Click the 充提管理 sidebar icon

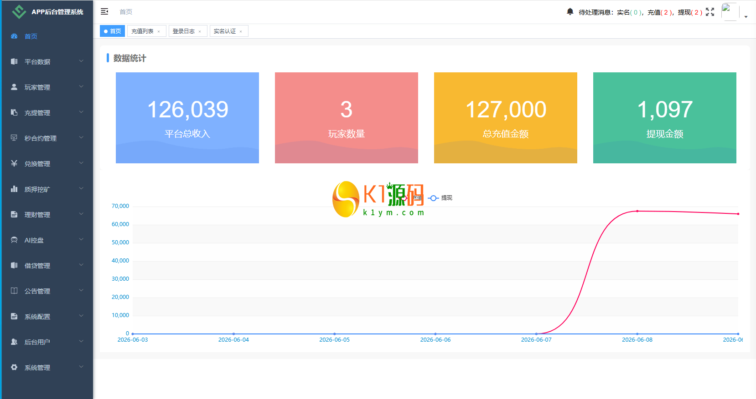click(x=14, y=112)
